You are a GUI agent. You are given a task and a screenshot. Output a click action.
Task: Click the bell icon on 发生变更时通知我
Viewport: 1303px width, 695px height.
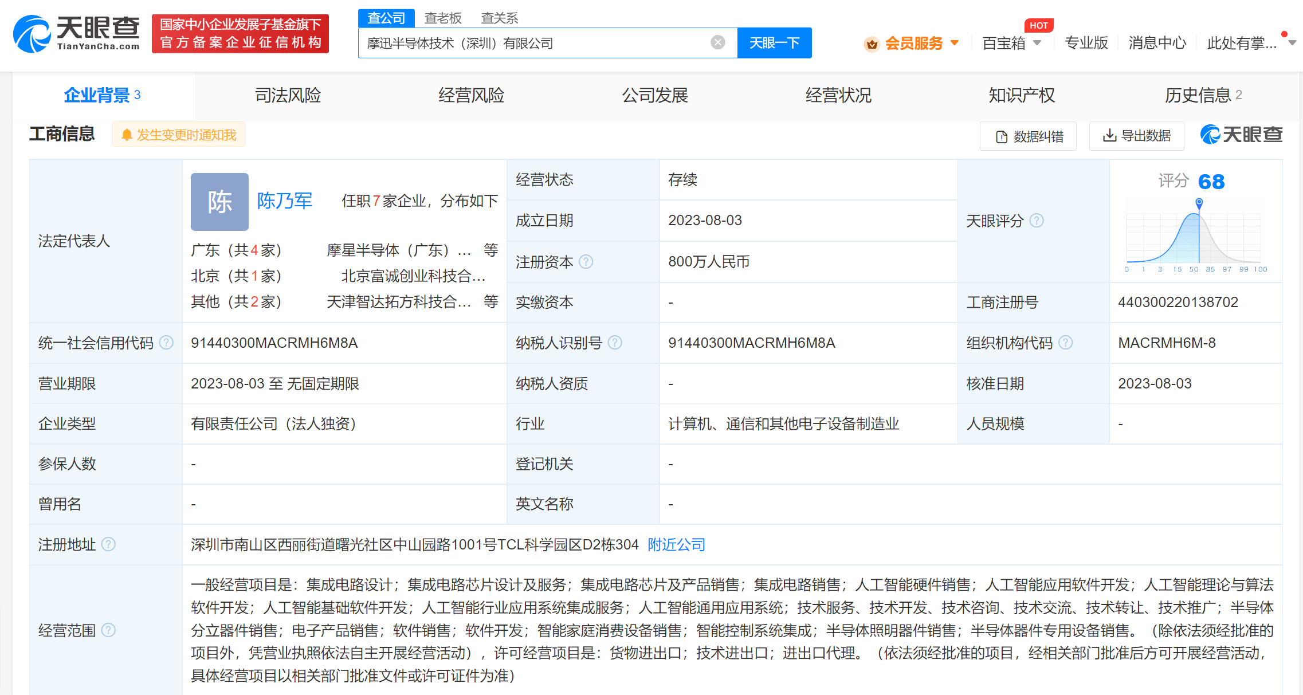[127, 134]
